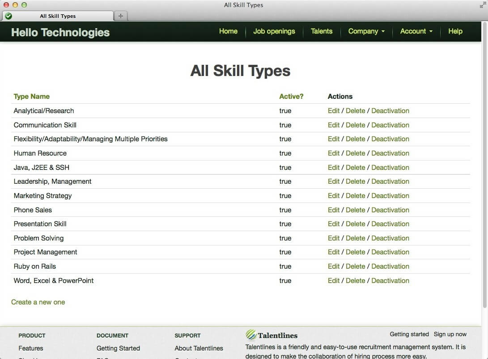Deactivate Project Management skill type

[390, 252]
